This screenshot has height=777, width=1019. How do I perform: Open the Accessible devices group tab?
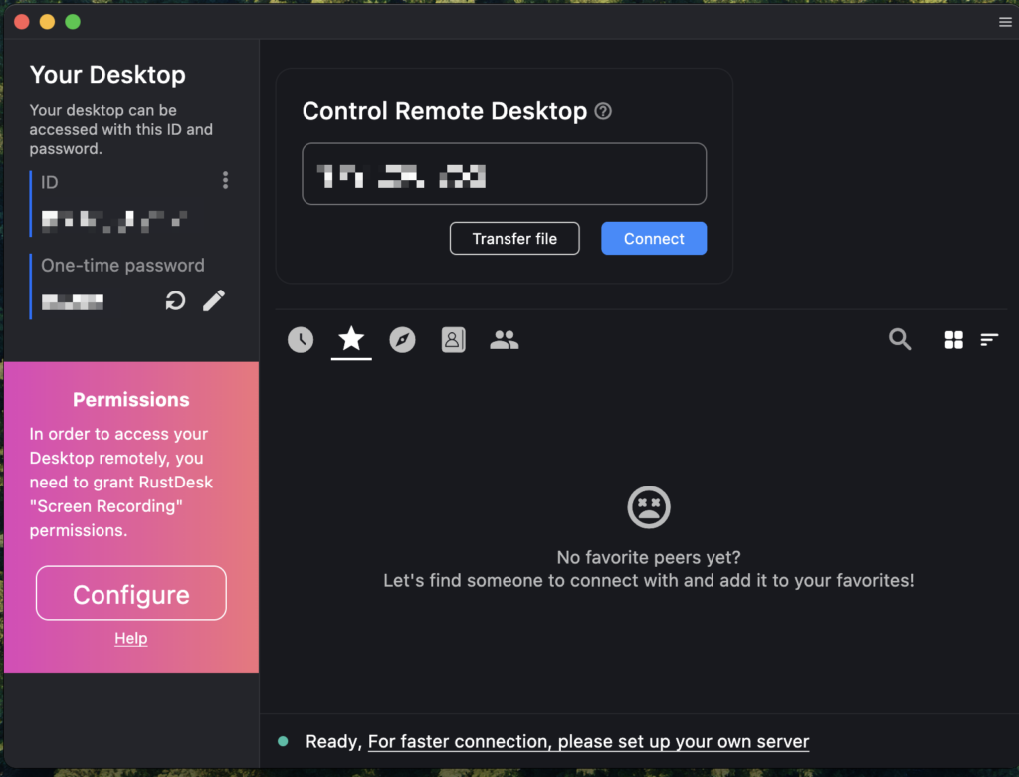(505, 340)
